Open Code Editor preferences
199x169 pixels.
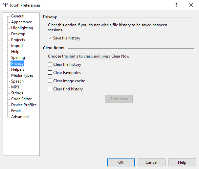pyautogui.click(x=21, y=99)
